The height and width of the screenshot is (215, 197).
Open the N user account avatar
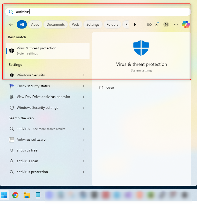pyautogui.click(x=166, y=24)
